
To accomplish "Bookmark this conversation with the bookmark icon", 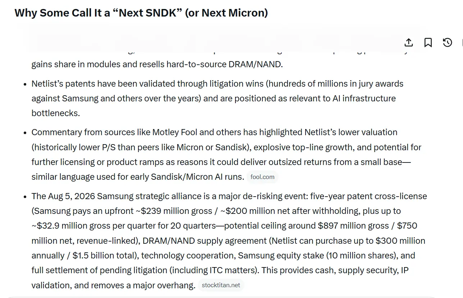I will [428, 42].
